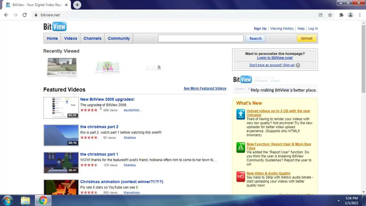The width and height of the screenshot is (366, 206).
Task: Open the Chrome profile avatar icon
Action: pos(350,15)
